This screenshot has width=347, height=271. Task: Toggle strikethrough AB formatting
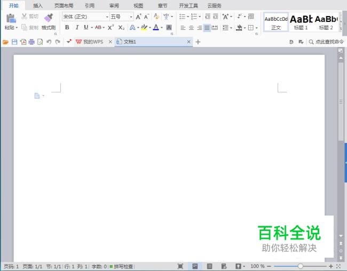(98, 27)
